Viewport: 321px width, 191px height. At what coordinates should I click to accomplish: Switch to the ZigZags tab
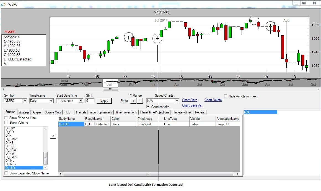(x=24, y=112)
